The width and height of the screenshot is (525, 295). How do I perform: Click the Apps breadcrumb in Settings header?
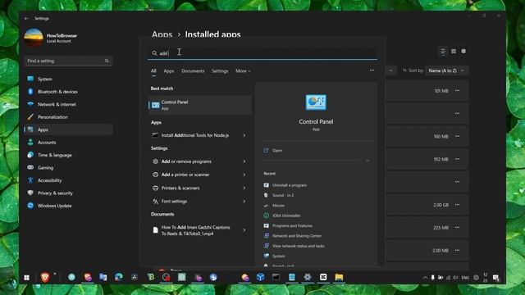[162, 34]
